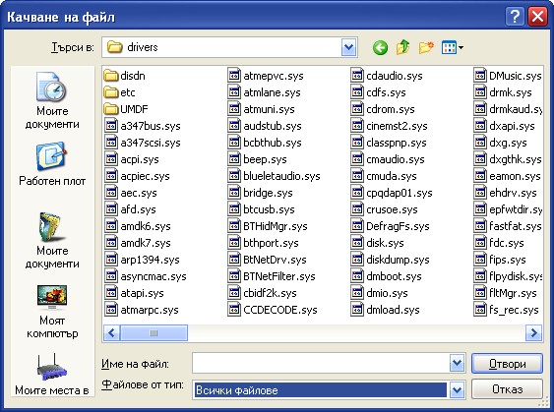Screen dimensions: 554x412
Task: Open Моят компютър in the sidebar
Action: [52, 312]
